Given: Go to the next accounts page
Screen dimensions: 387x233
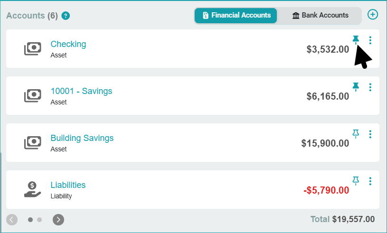Looking at the screenshot, I should [x=58, y=219].
